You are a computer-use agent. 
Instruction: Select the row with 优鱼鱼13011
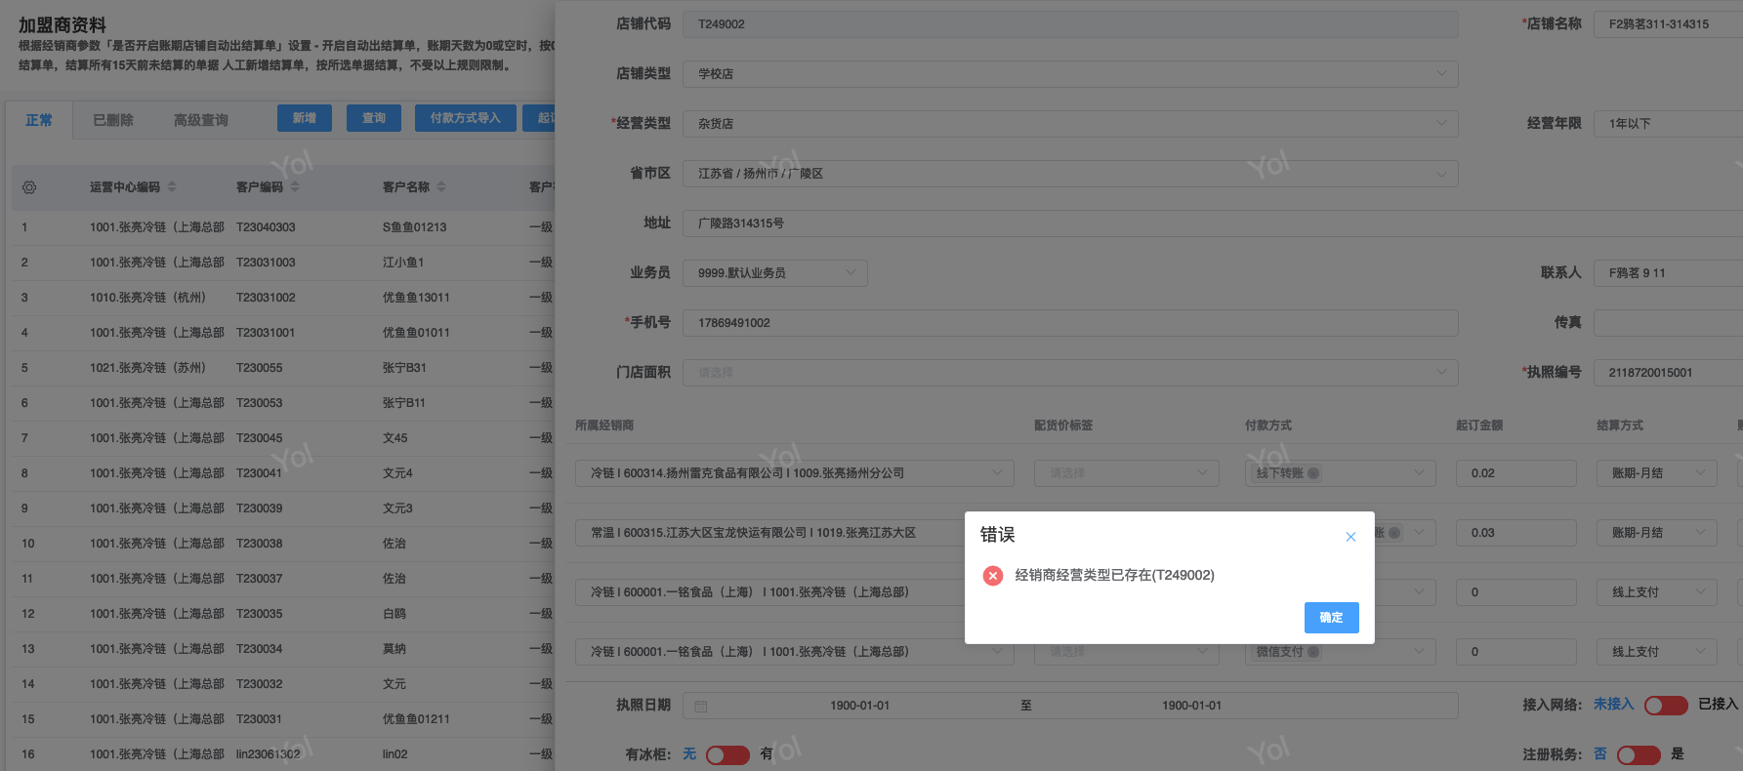tap(416, 298)
